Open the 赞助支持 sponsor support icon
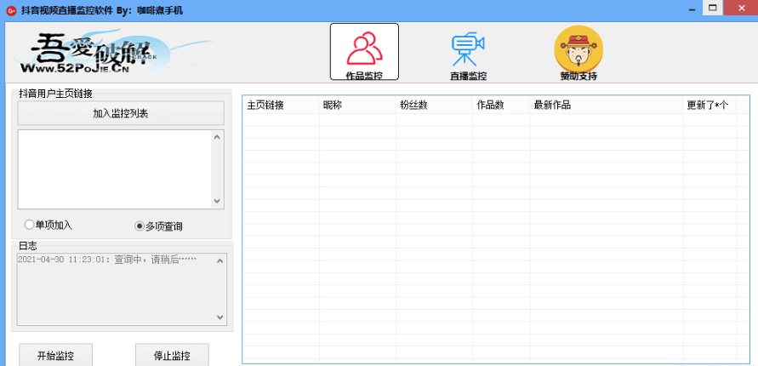The height and width of the screenshot is (366, 758). (x=578, y=52)
